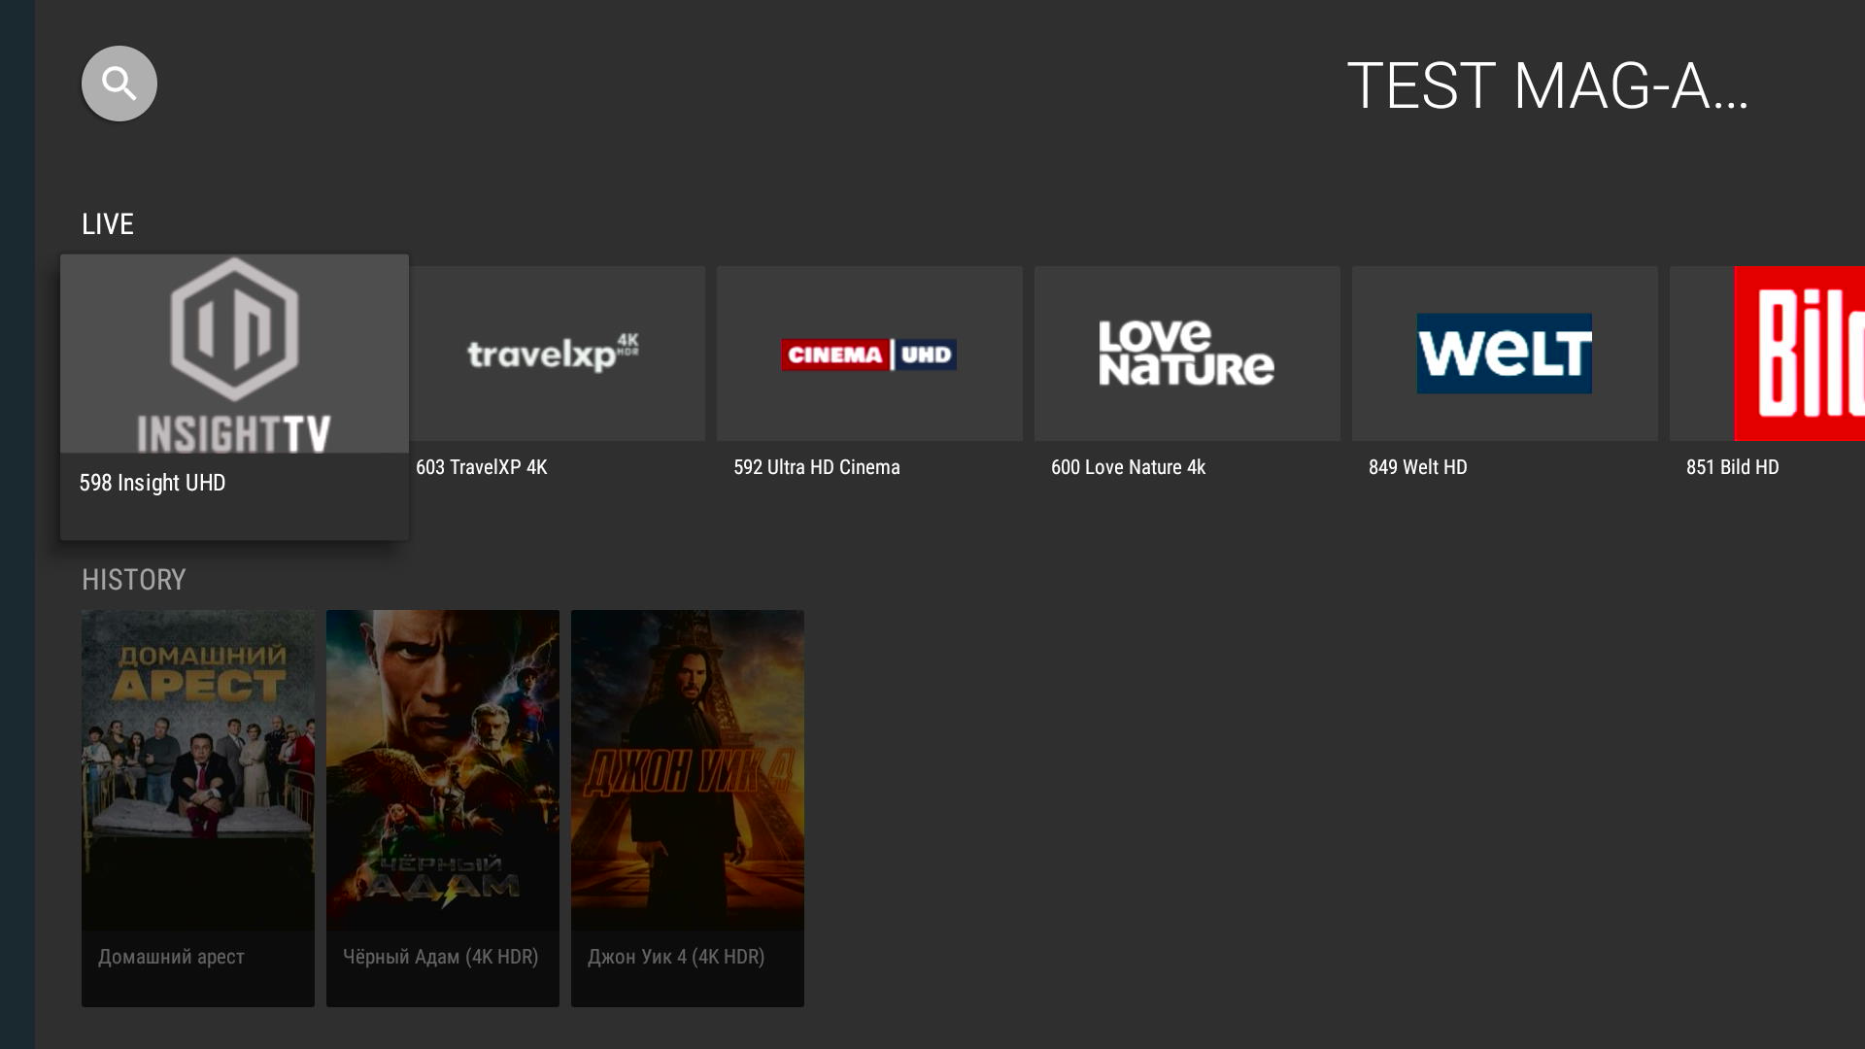Image resolution: width=1865 pixels, height=1049 pixels.
Task: Open the Welt channel logo
Action: [1505, 354]
